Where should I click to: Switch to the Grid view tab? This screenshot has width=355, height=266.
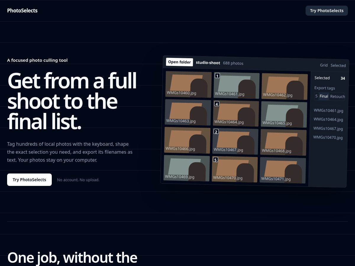[x=324, y=65]
